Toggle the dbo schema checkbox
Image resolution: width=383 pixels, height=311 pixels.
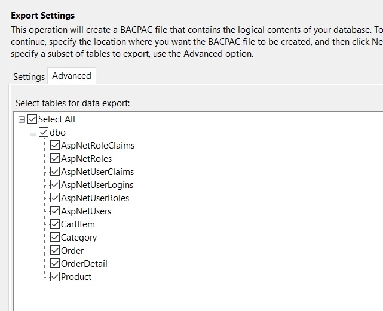pyautogui.click(x=44, y=133)
